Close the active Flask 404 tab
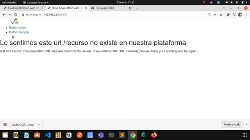The width and height of the screenshot is (250, 140). pos(86,8)
